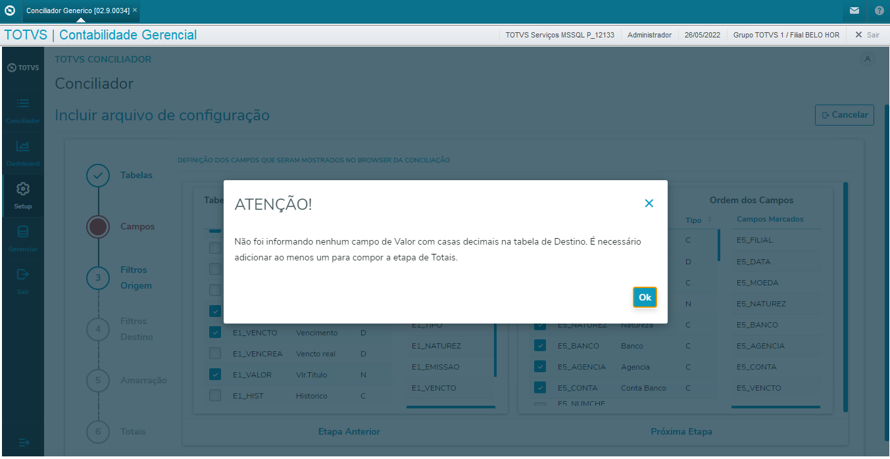Open Conciliador in the sidebar
Screen dimensions: 890x459
click(23, 110)
